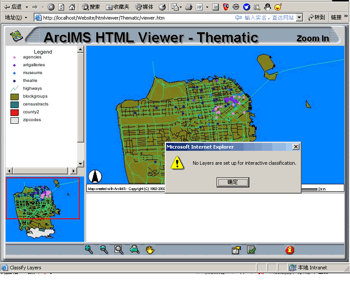This screenshot has width=350, height=292.
Task: Click the Print icon
Action: (189, 7)
